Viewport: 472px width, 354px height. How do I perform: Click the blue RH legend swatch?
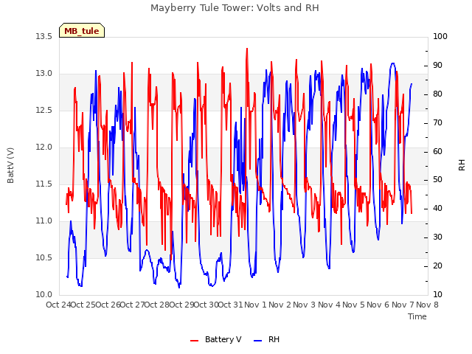coord(258,340)
